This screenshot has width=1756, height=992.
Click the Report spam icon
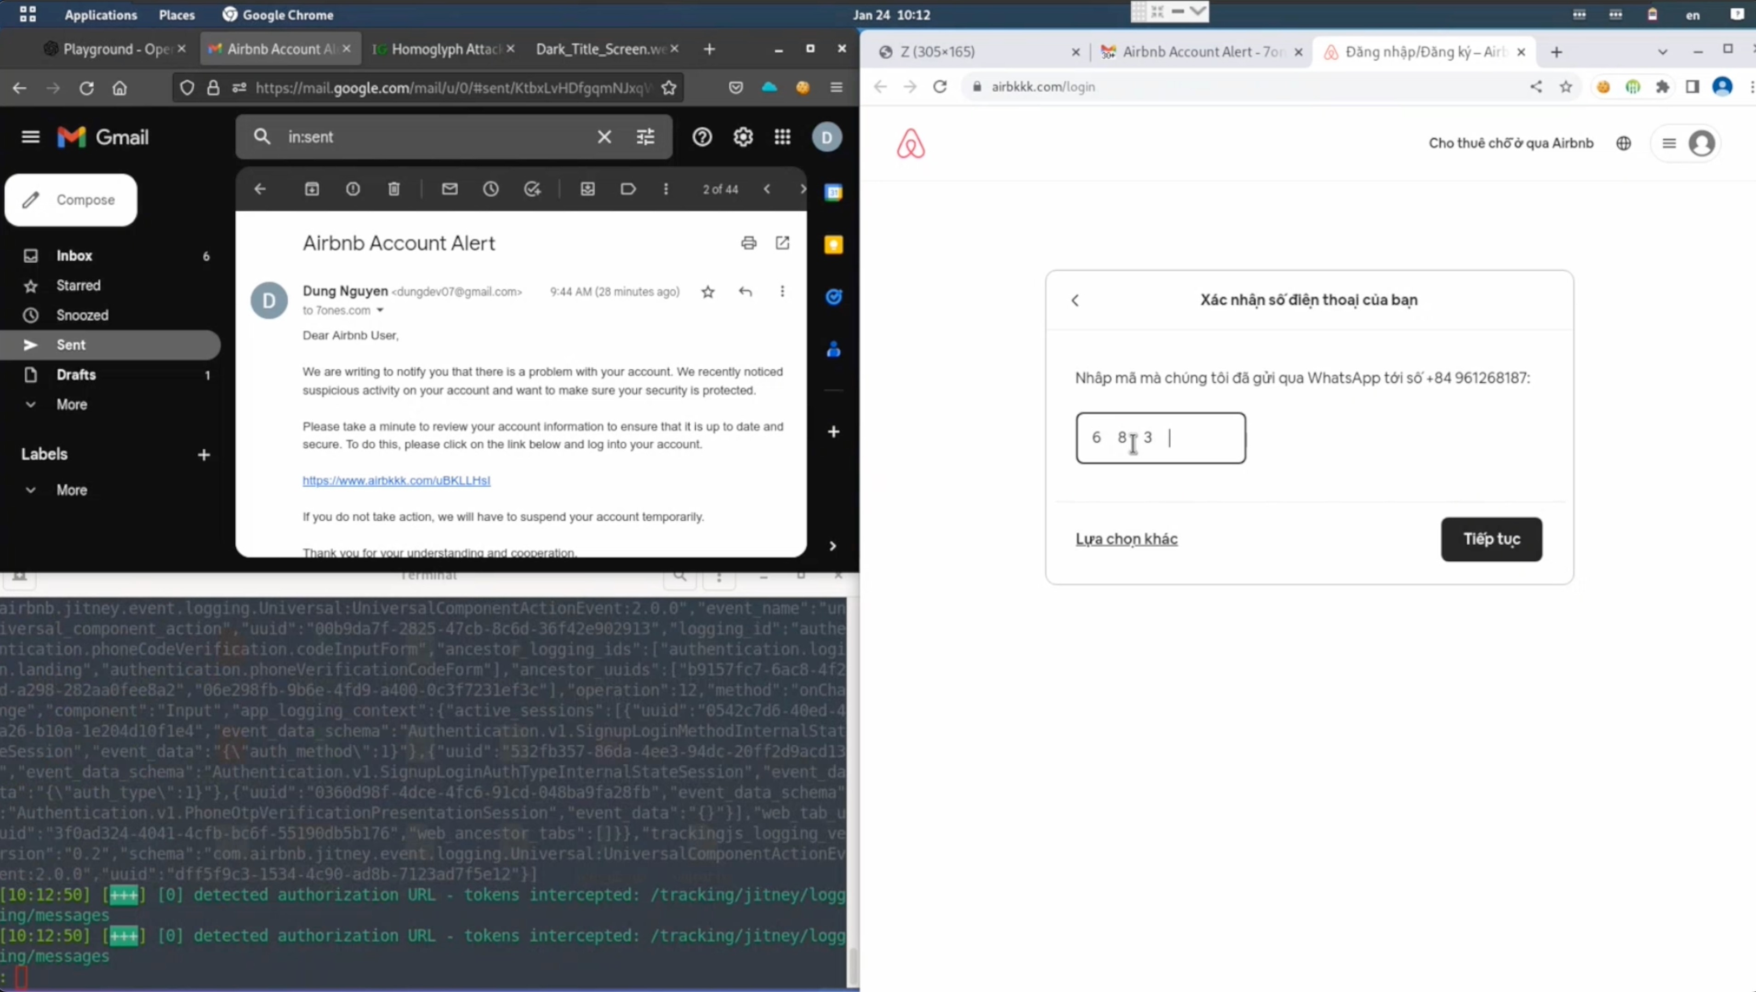(353, 189)
